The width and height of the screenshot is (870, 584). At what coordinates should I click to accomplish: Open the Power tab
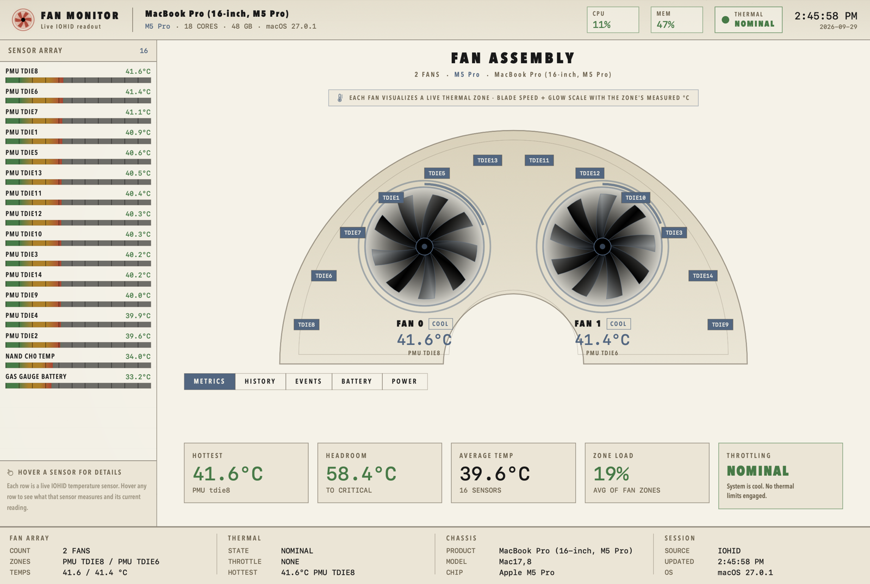405,381
